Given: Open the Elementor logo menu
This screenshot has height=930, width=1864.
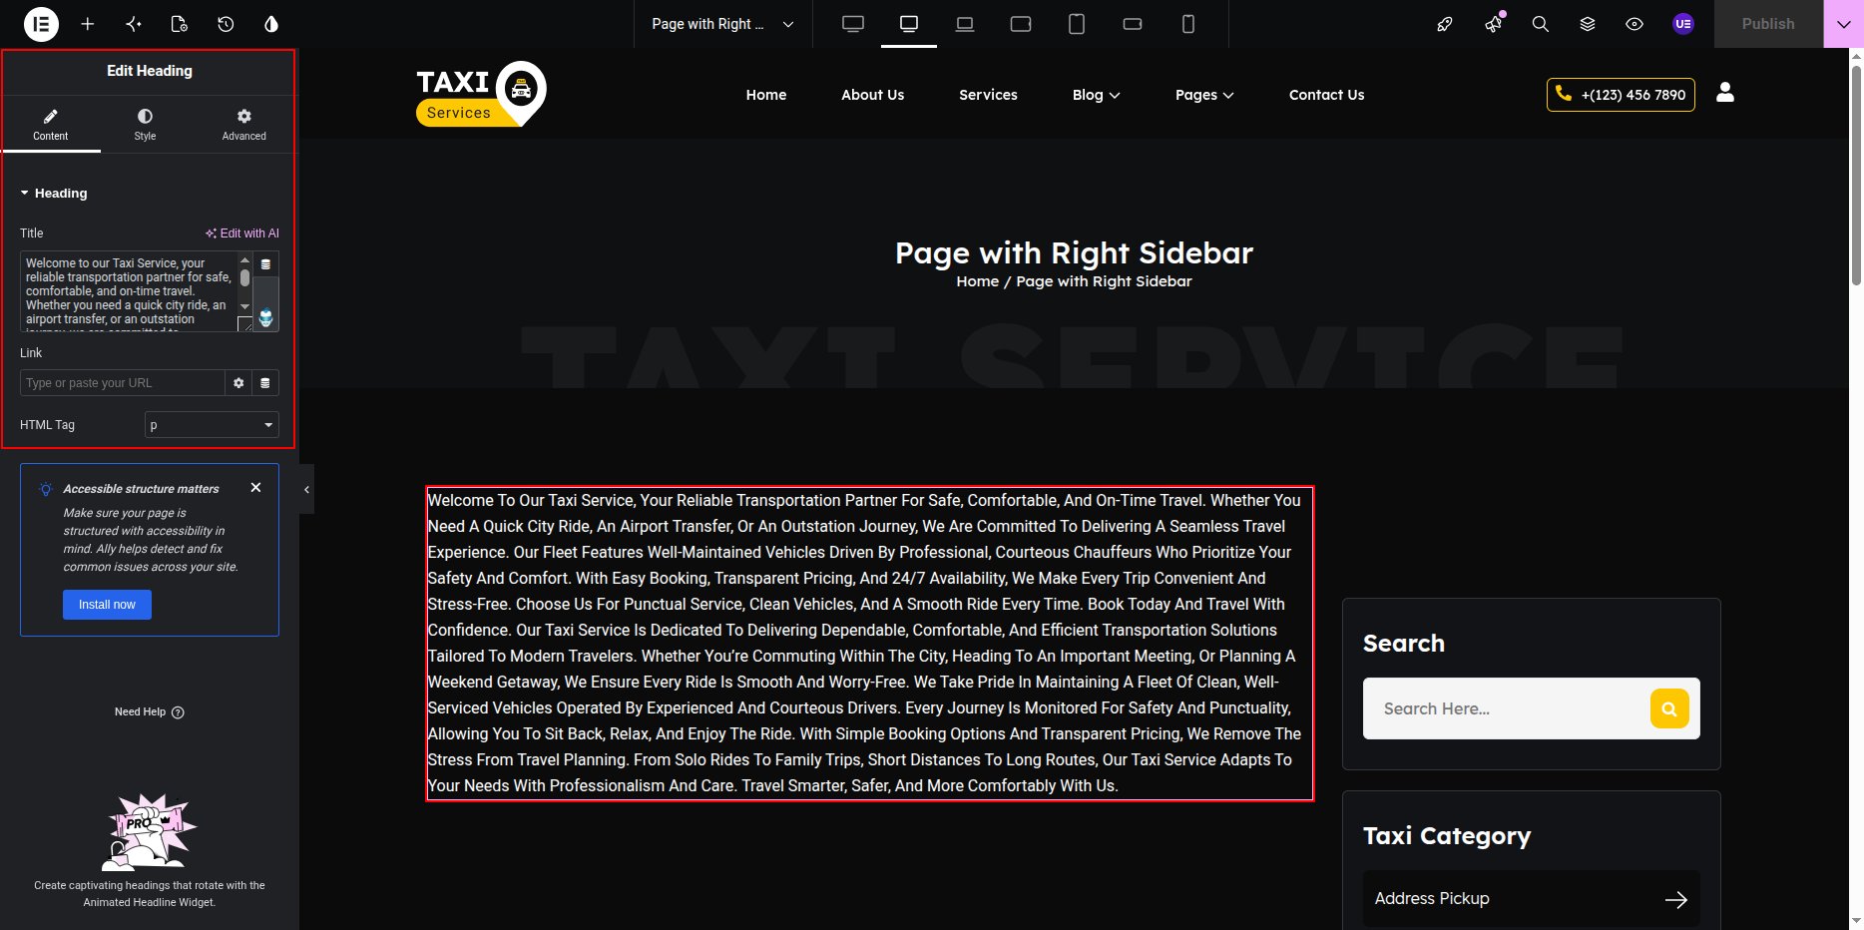Looking at the screenshot, I should pos(41,24).
